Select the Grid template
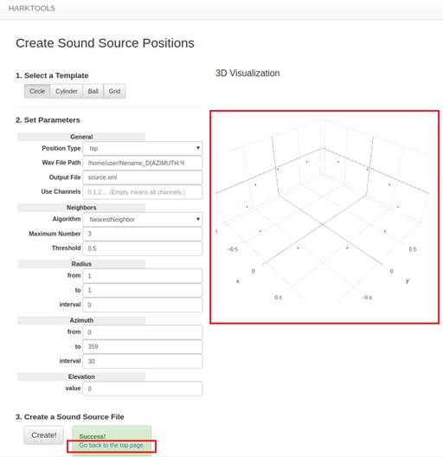Viewport: 443px width, 457px height. 114,91
